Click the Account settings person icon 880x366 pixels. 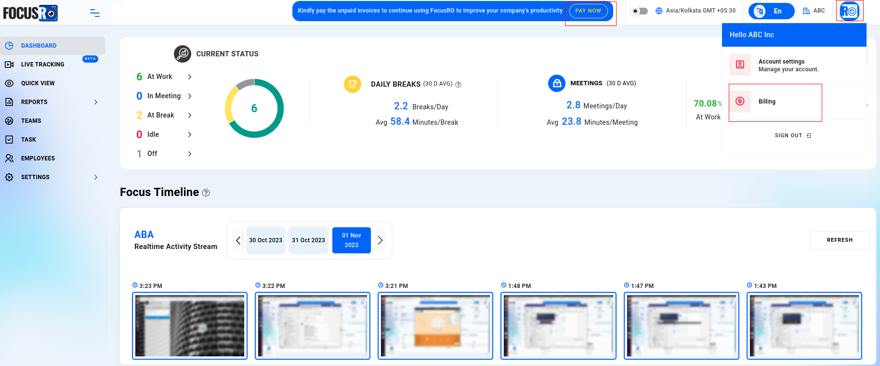(x=740, y=65)
